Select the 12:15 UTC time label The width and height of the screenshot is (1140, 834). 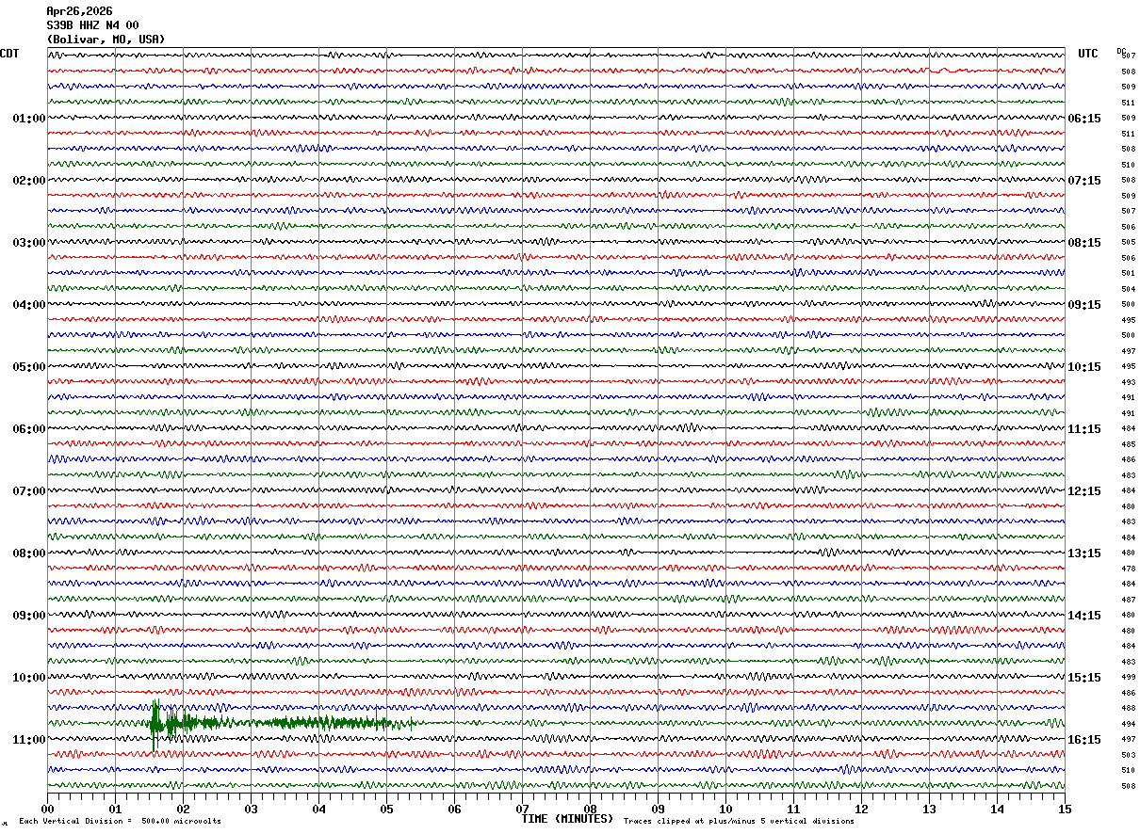click(1084, 491)
